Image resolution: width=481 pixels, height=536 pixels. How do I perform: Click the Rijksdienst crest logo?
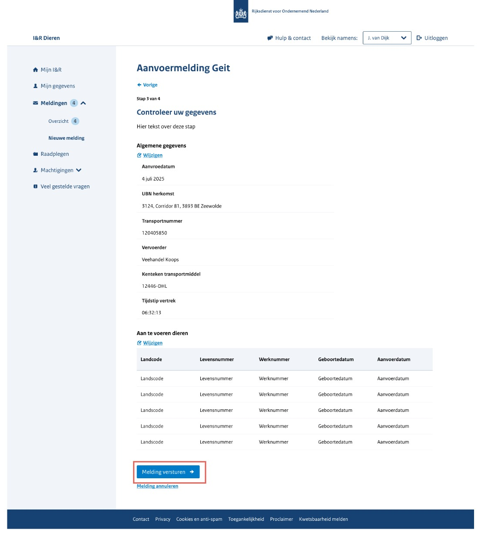pyautogui.click(x=241, y=11)
